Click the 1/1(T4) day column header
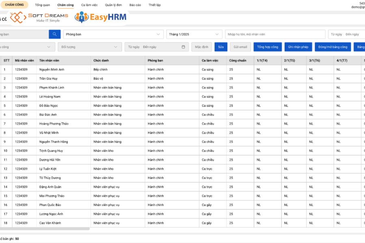The width and height of the screenshot is (365, 243). coord(268,60)
